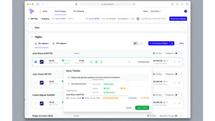This screenshot has width=215, height=121.
Task: Go back to Home
Action: coord(43,11)
